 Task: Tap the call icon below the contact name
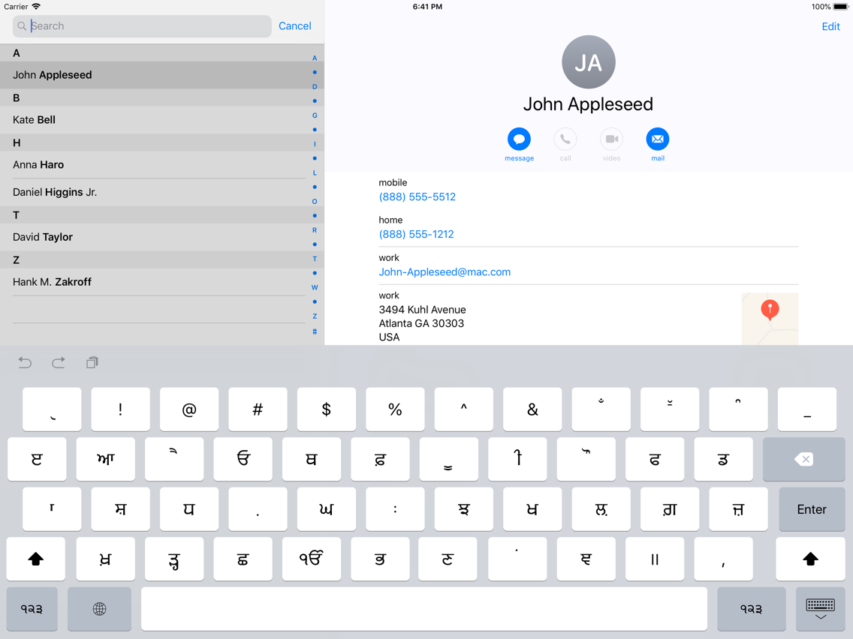coord(565,139)
